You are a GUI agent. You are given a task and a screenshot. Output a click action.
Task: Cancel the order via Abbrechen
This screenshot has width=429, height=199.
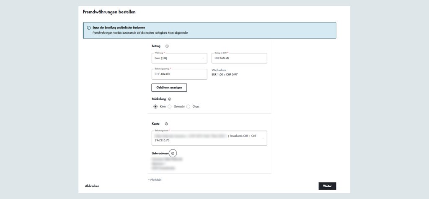coord(92,186)
